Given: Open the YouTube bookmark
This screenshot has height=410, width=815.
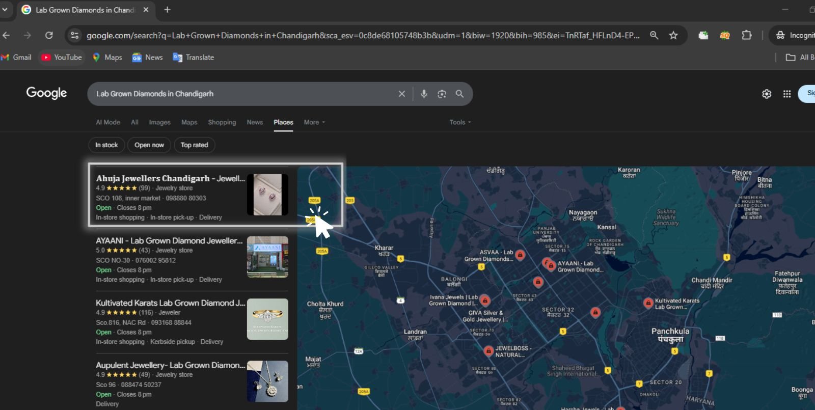Looking at the screenshot, I should click(x=62, y=58).
